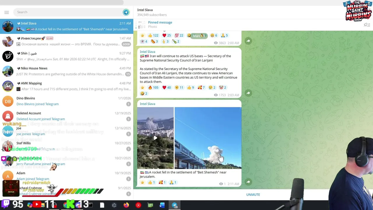Click Deleted Account ghost avatar
Image resolution: width=373 pixels, height=210 pixels.
[x=8, y=116]
